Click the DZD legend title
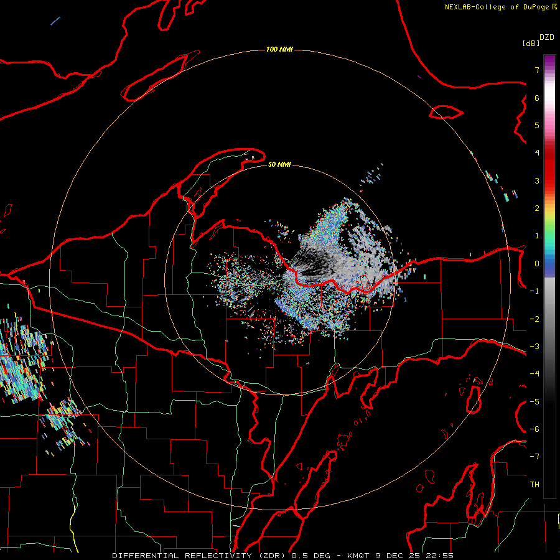Image resolution: width=560 pixels, height=560 pixels. tap(547, 37)
